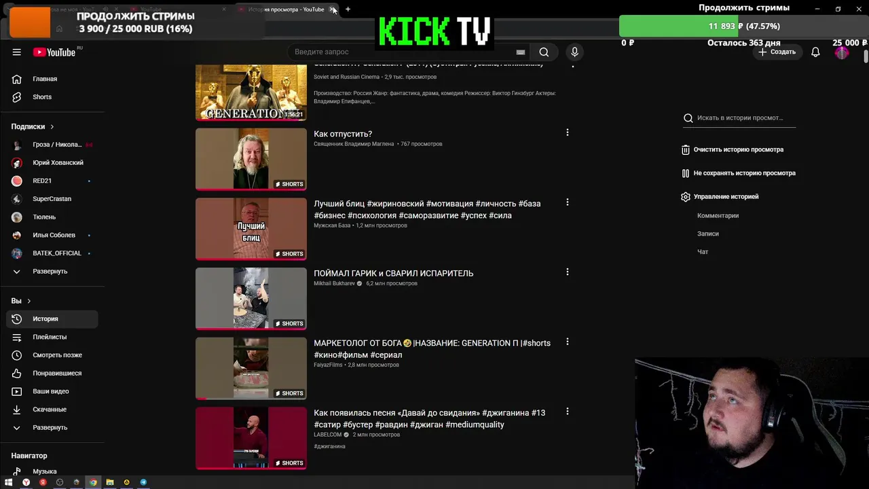Visit Мужская База channel link

click(332, 225)
